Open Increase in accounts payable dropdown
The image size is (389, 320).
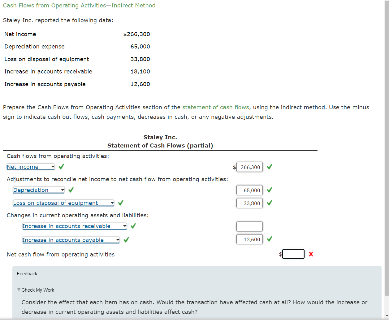click(71, 240)
